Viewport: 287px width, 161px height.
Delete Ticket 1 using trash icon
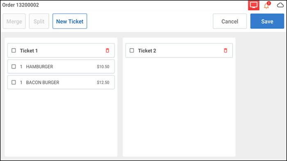pos(107,50)
